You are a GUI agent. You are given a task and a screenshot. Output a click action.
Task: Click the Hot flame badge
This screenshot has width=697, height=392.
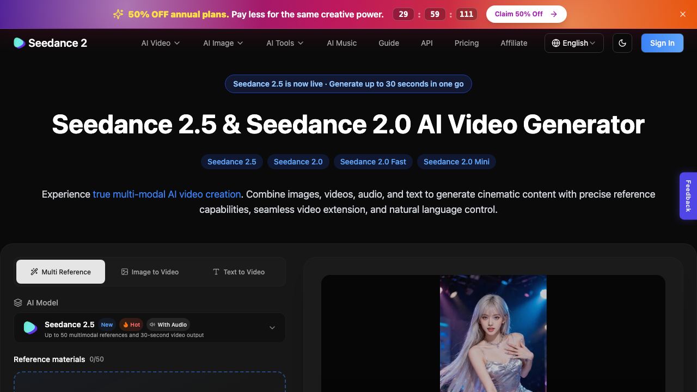(131, 324)
